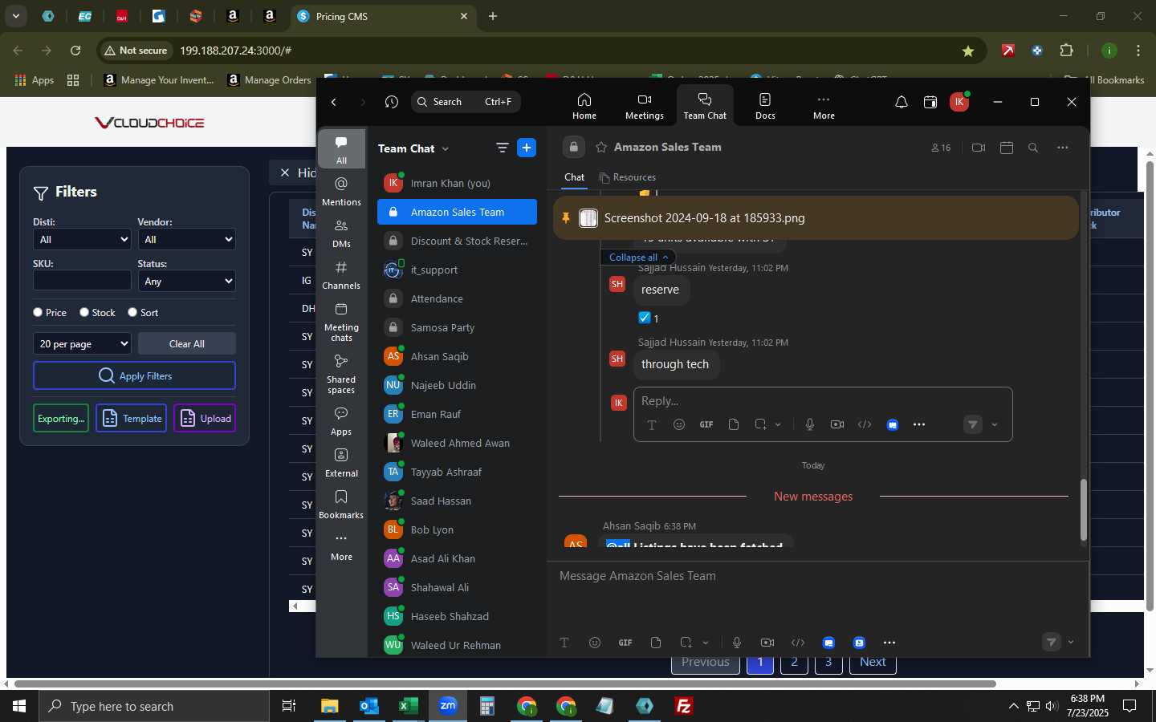This screenshot has width=1156, height=722.
Task: Go to page 2 in Pricing CMS
Action: [794, 663]
